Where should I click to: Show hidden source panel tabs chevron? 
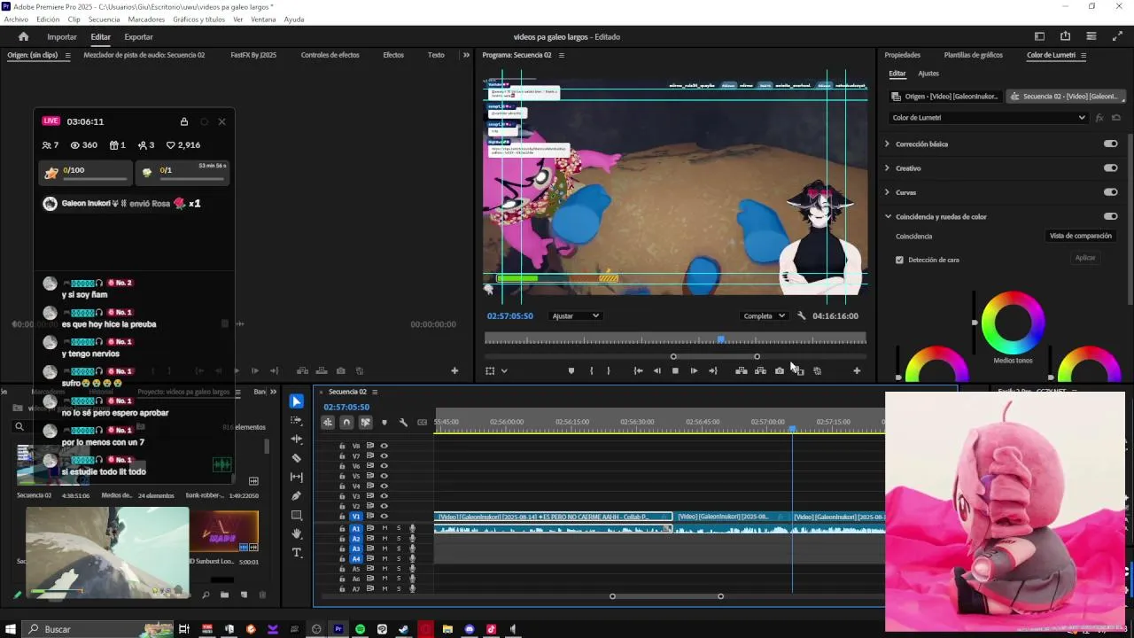click(x=466, y=55)
